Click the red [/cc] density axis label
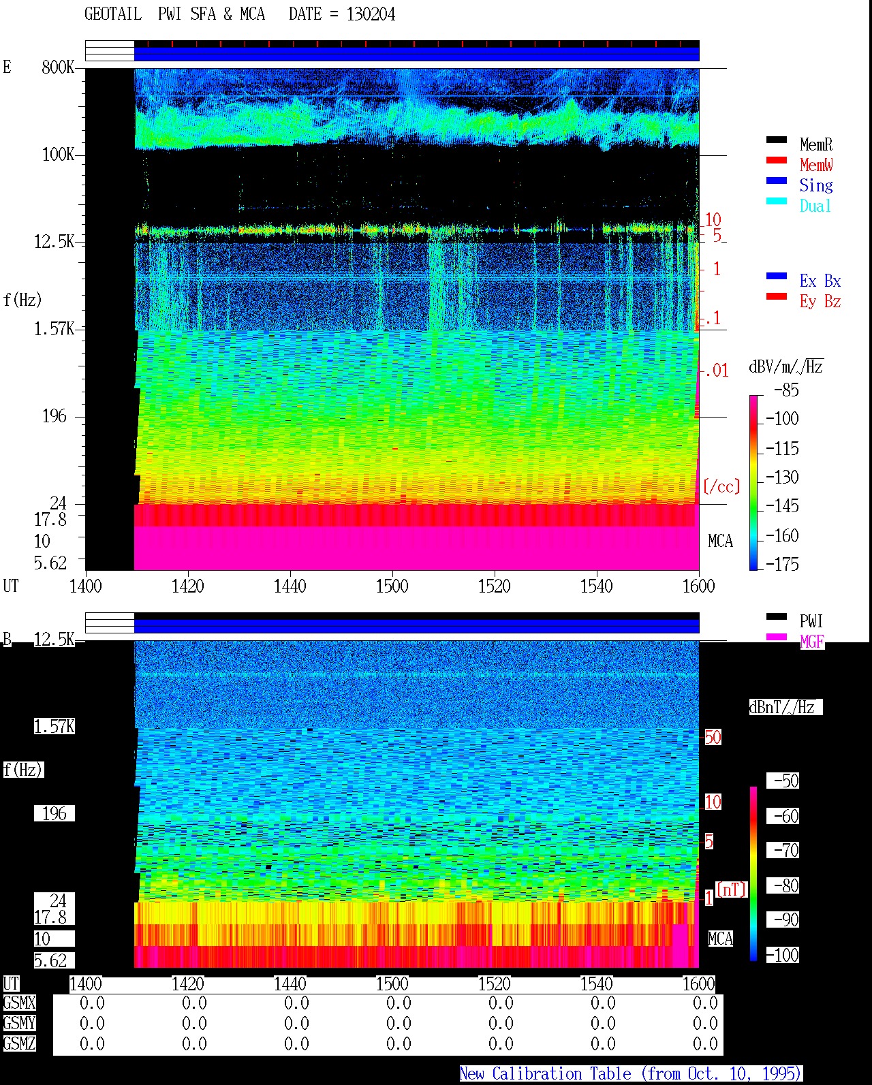 [721, 486]
